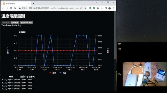Click the 結束量測 stop measurement button
This screenshot has height=93, width=167.
(15, 22)
